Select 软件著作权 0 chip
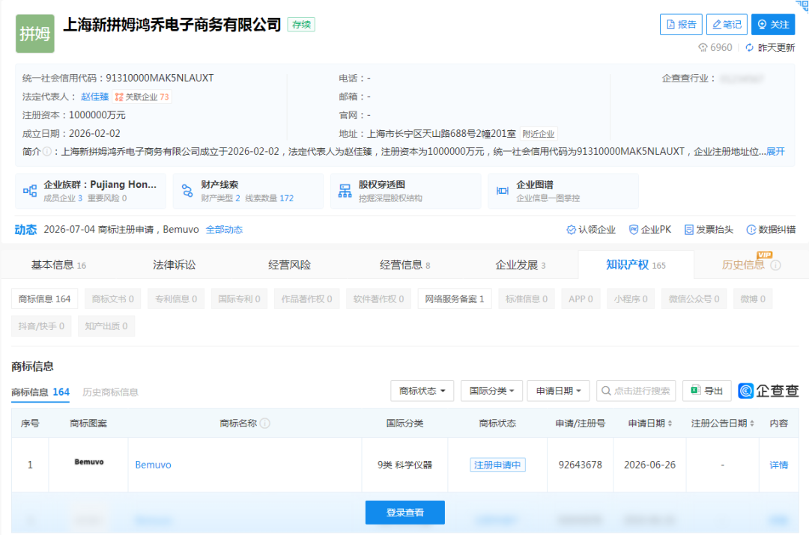The width and height of the screenshot is (809, 535). click(x=378, y=299)
